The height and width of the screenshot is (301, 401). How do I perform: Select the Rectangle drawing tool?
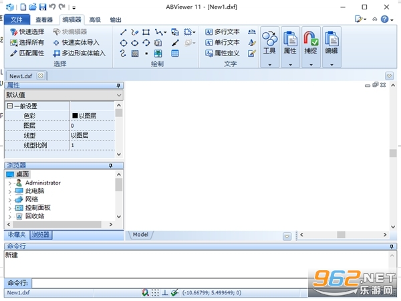[146, 32]
